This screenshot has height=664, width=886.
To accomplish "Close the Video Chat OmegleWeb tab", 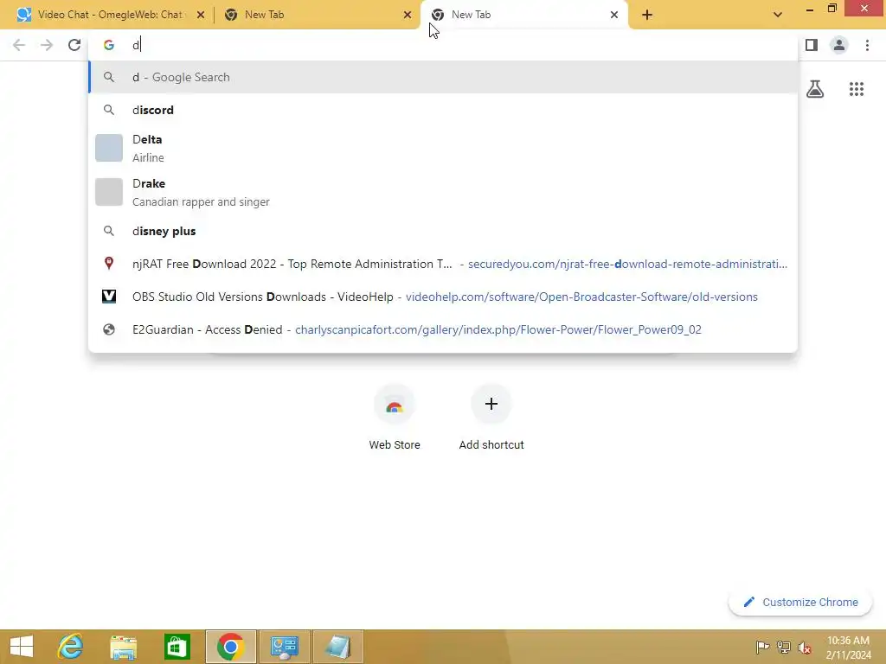I will 201,16.
